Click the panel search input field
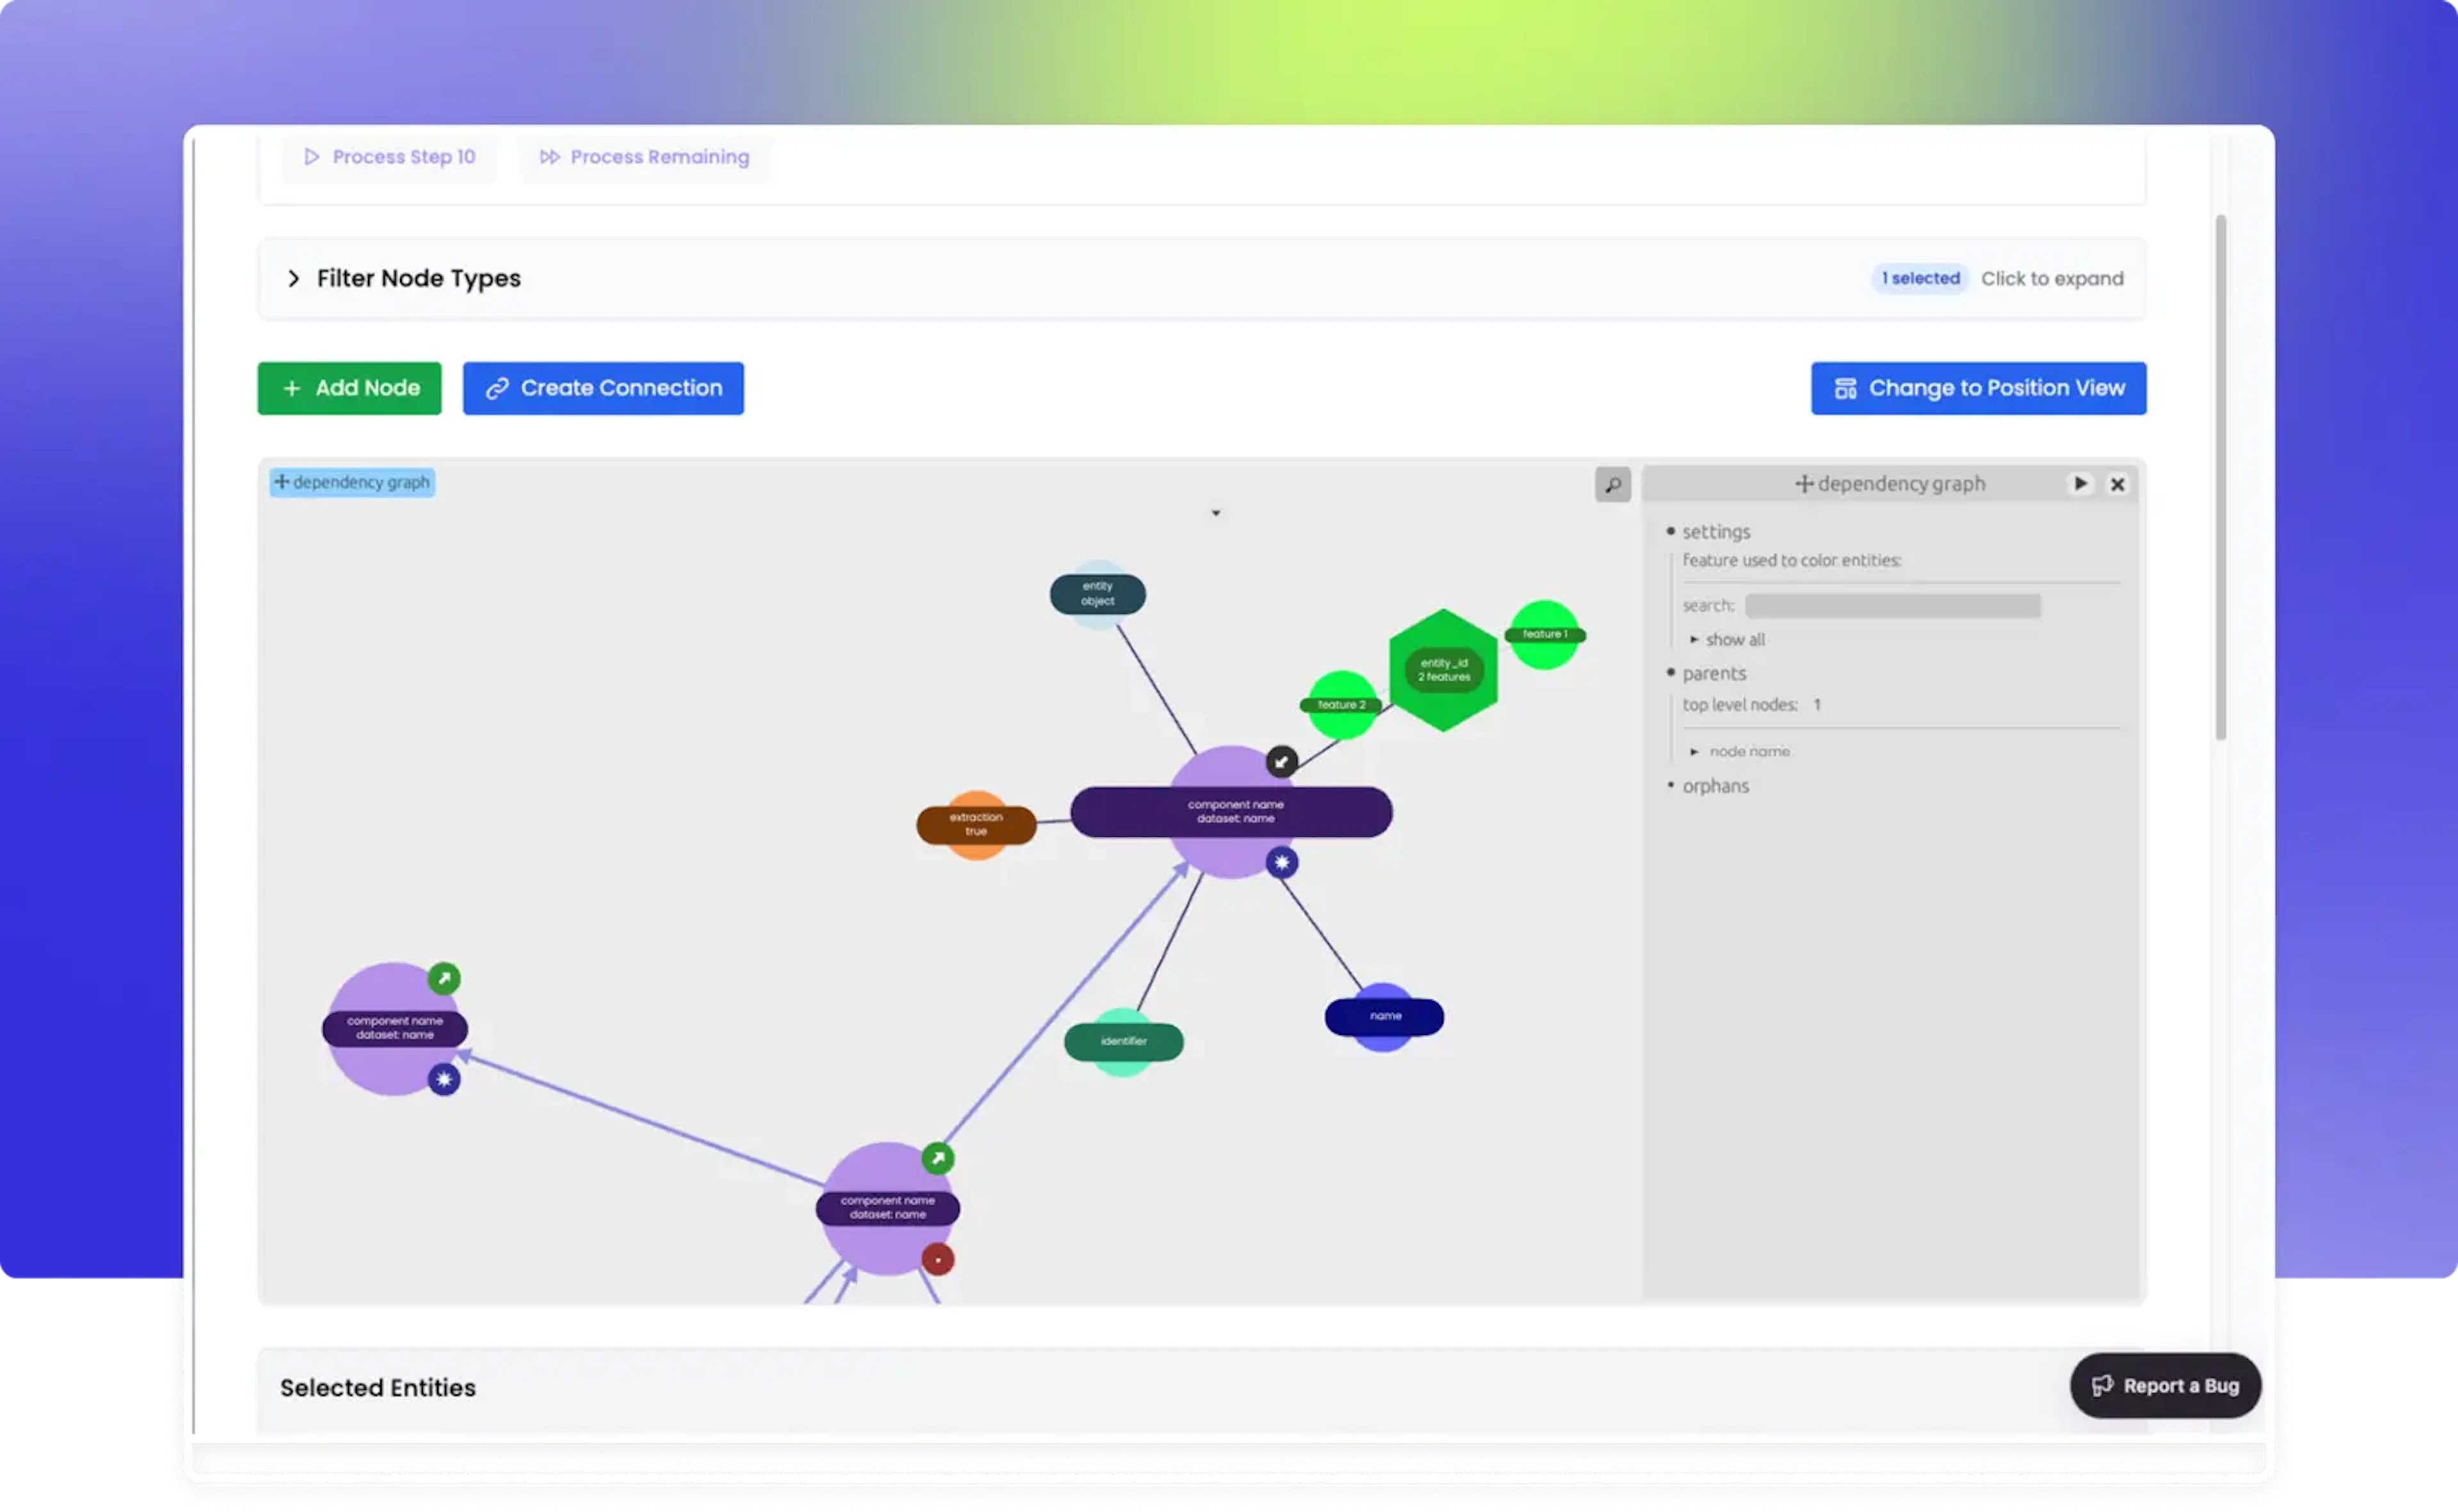The height and width of the screenshot is (1512, 2458). point(1892,606)
